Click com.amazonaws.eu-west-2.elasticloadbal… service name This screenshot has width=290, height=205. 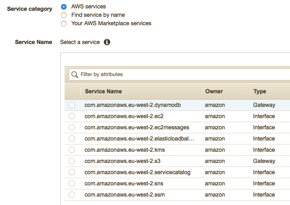click(x=139, y=139)
